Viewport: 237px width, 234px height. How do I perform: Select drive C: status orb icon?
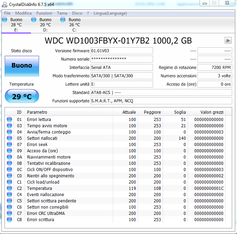[63, 20]
